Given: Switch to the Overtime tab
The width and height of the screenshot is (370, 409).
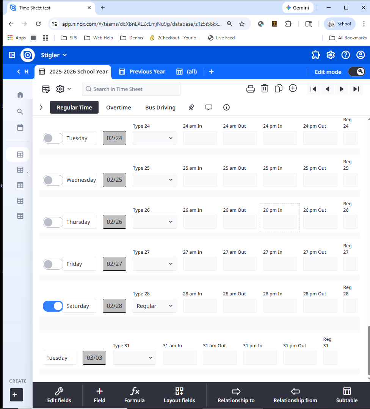Looking at the screenshot, I should (x=118, y=108).
